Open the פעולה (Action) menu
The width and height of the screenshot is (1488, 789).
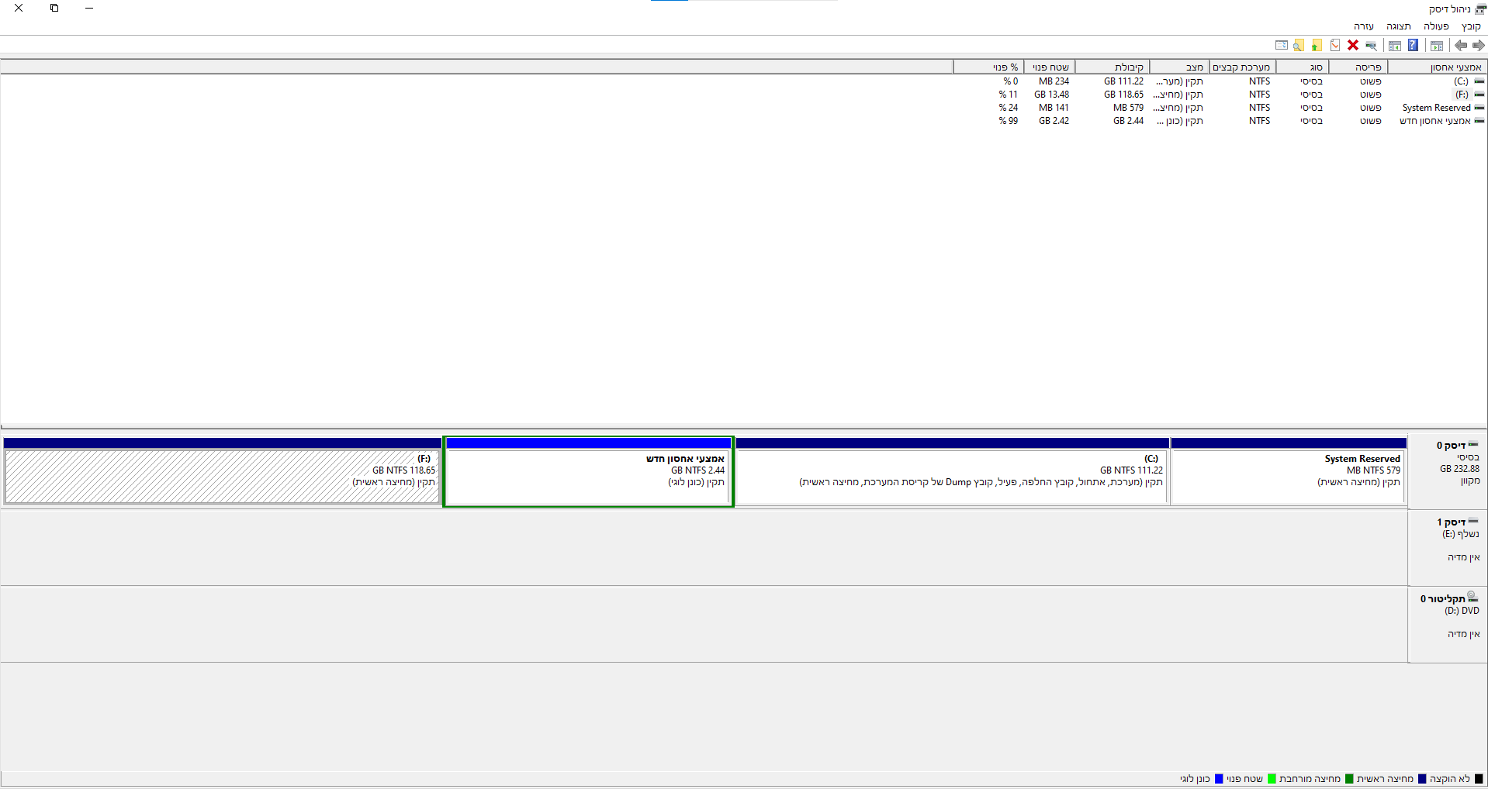[x=1436, y=26]
